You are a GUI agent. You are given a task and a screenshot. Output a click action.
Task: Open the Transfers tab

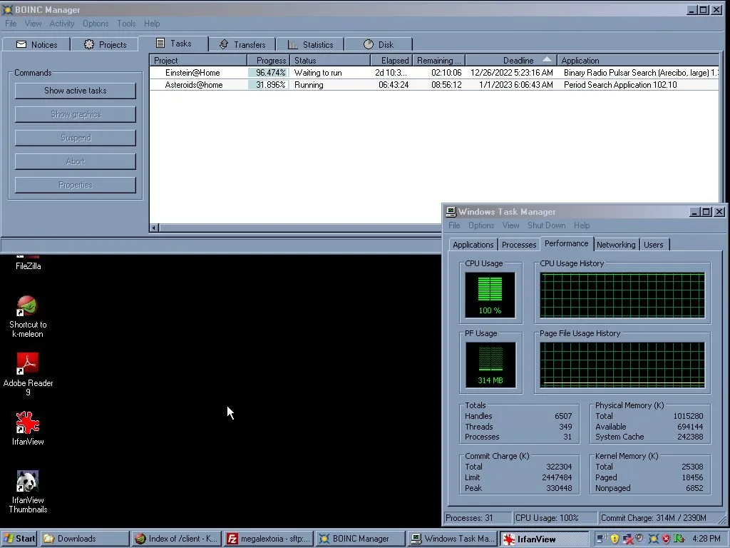(242, 45)
